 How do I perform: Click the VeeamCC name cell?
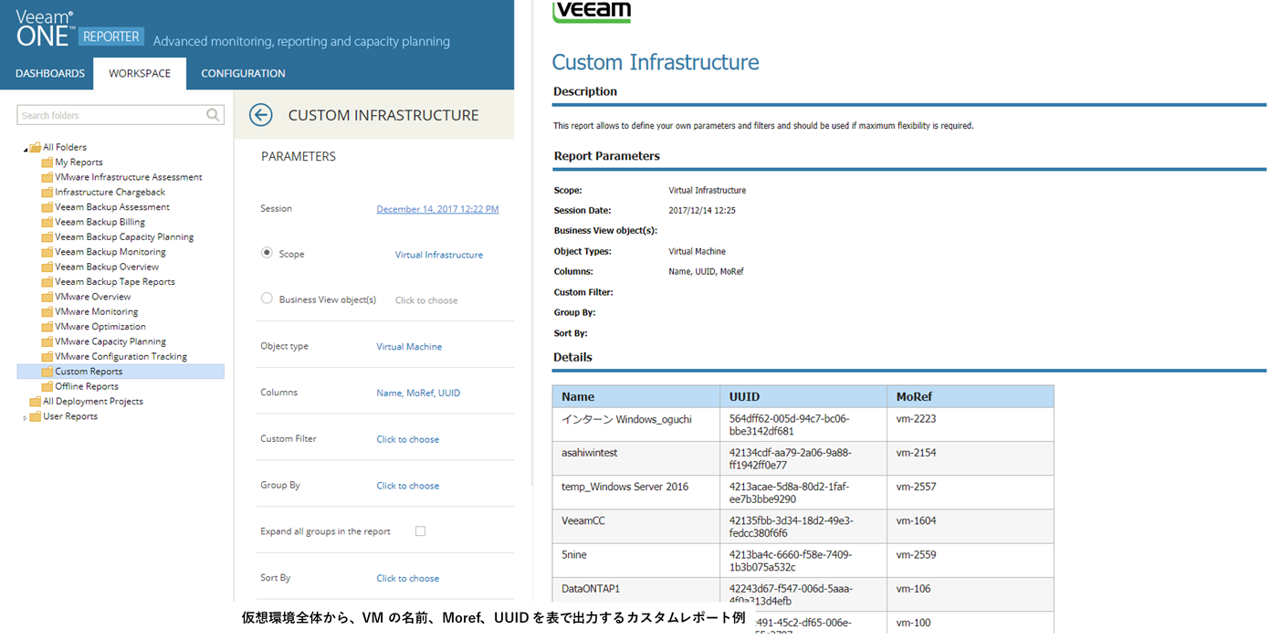pos(636,527)
